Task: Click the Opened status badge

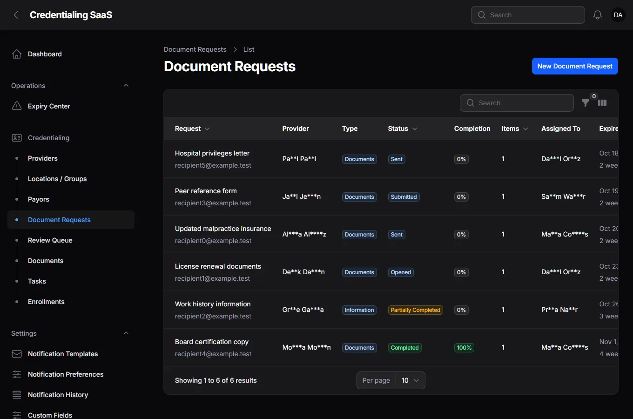Action: (x=401, y=272)
